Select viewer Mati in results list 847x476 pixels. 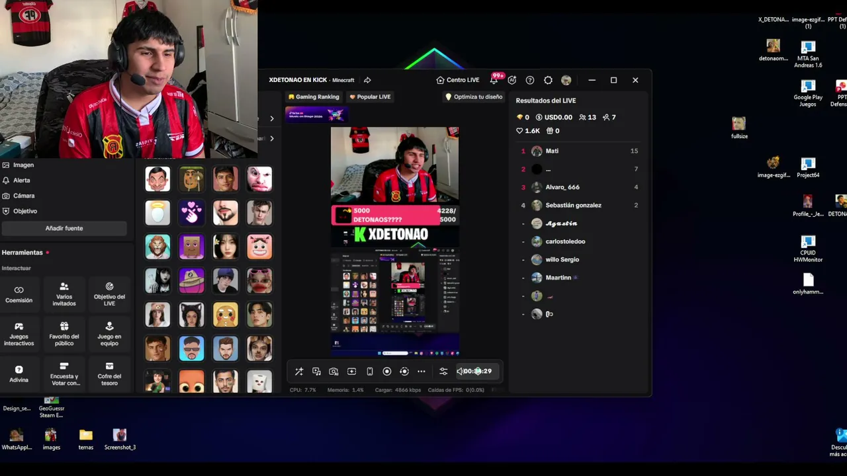(x=579, y=151)
